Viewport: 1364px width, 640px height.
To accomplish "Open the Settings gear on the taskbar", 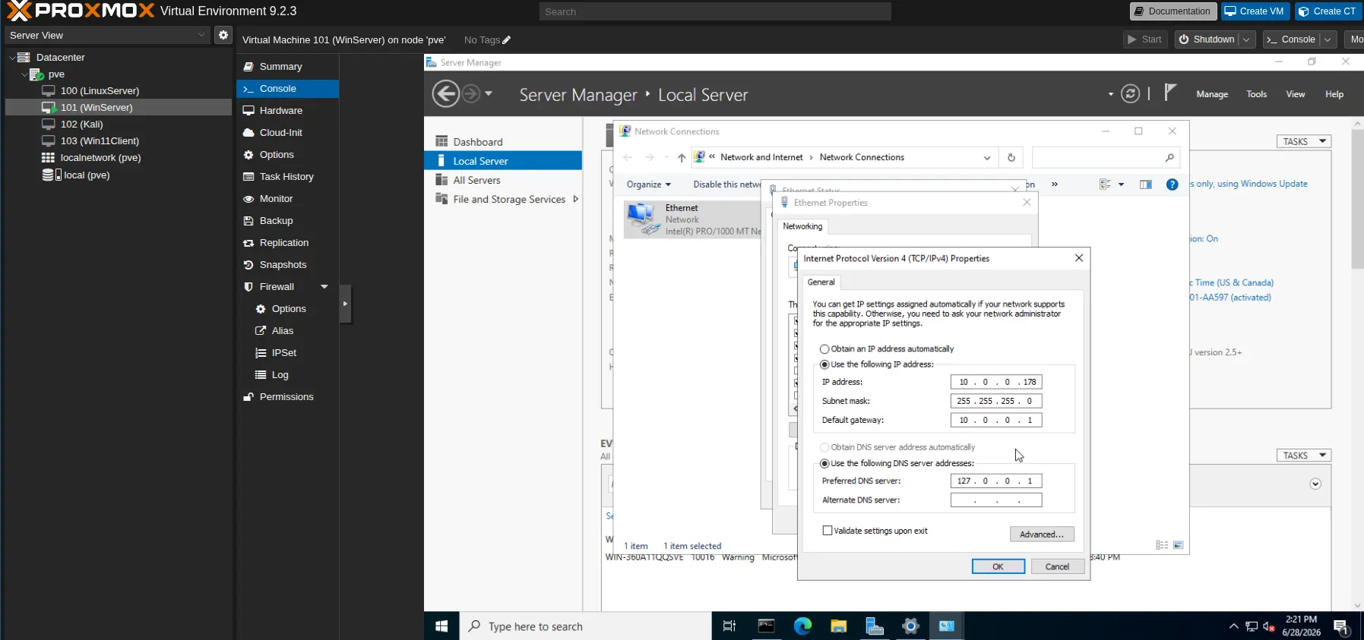I will (x=910, y=626).
